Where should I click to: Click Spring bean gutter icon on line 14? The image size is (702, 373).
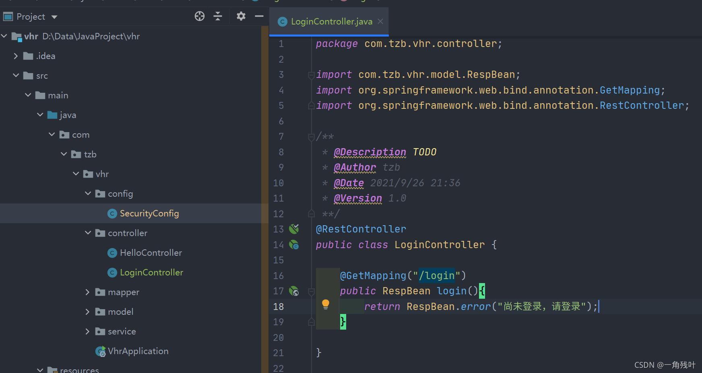click(294, 245)
